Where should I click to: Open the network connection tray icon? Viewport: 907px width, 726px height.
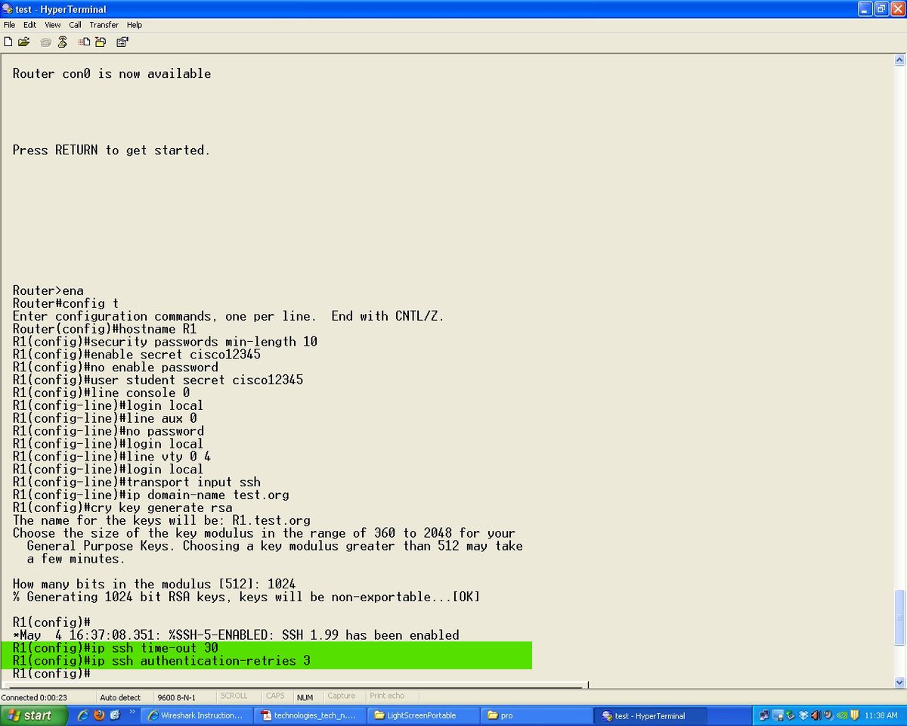tap(763, 715)
